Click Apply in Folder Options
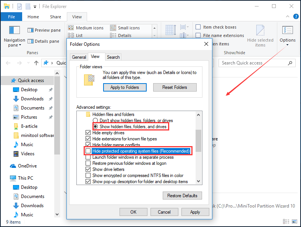301x227 pixels. coord(195,212)
